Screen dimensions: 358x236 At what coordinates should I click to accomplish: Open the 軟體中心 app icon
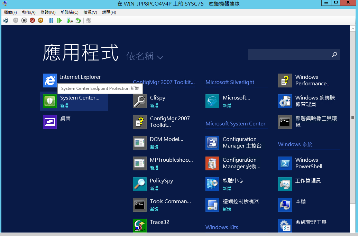tap(212, 184)
